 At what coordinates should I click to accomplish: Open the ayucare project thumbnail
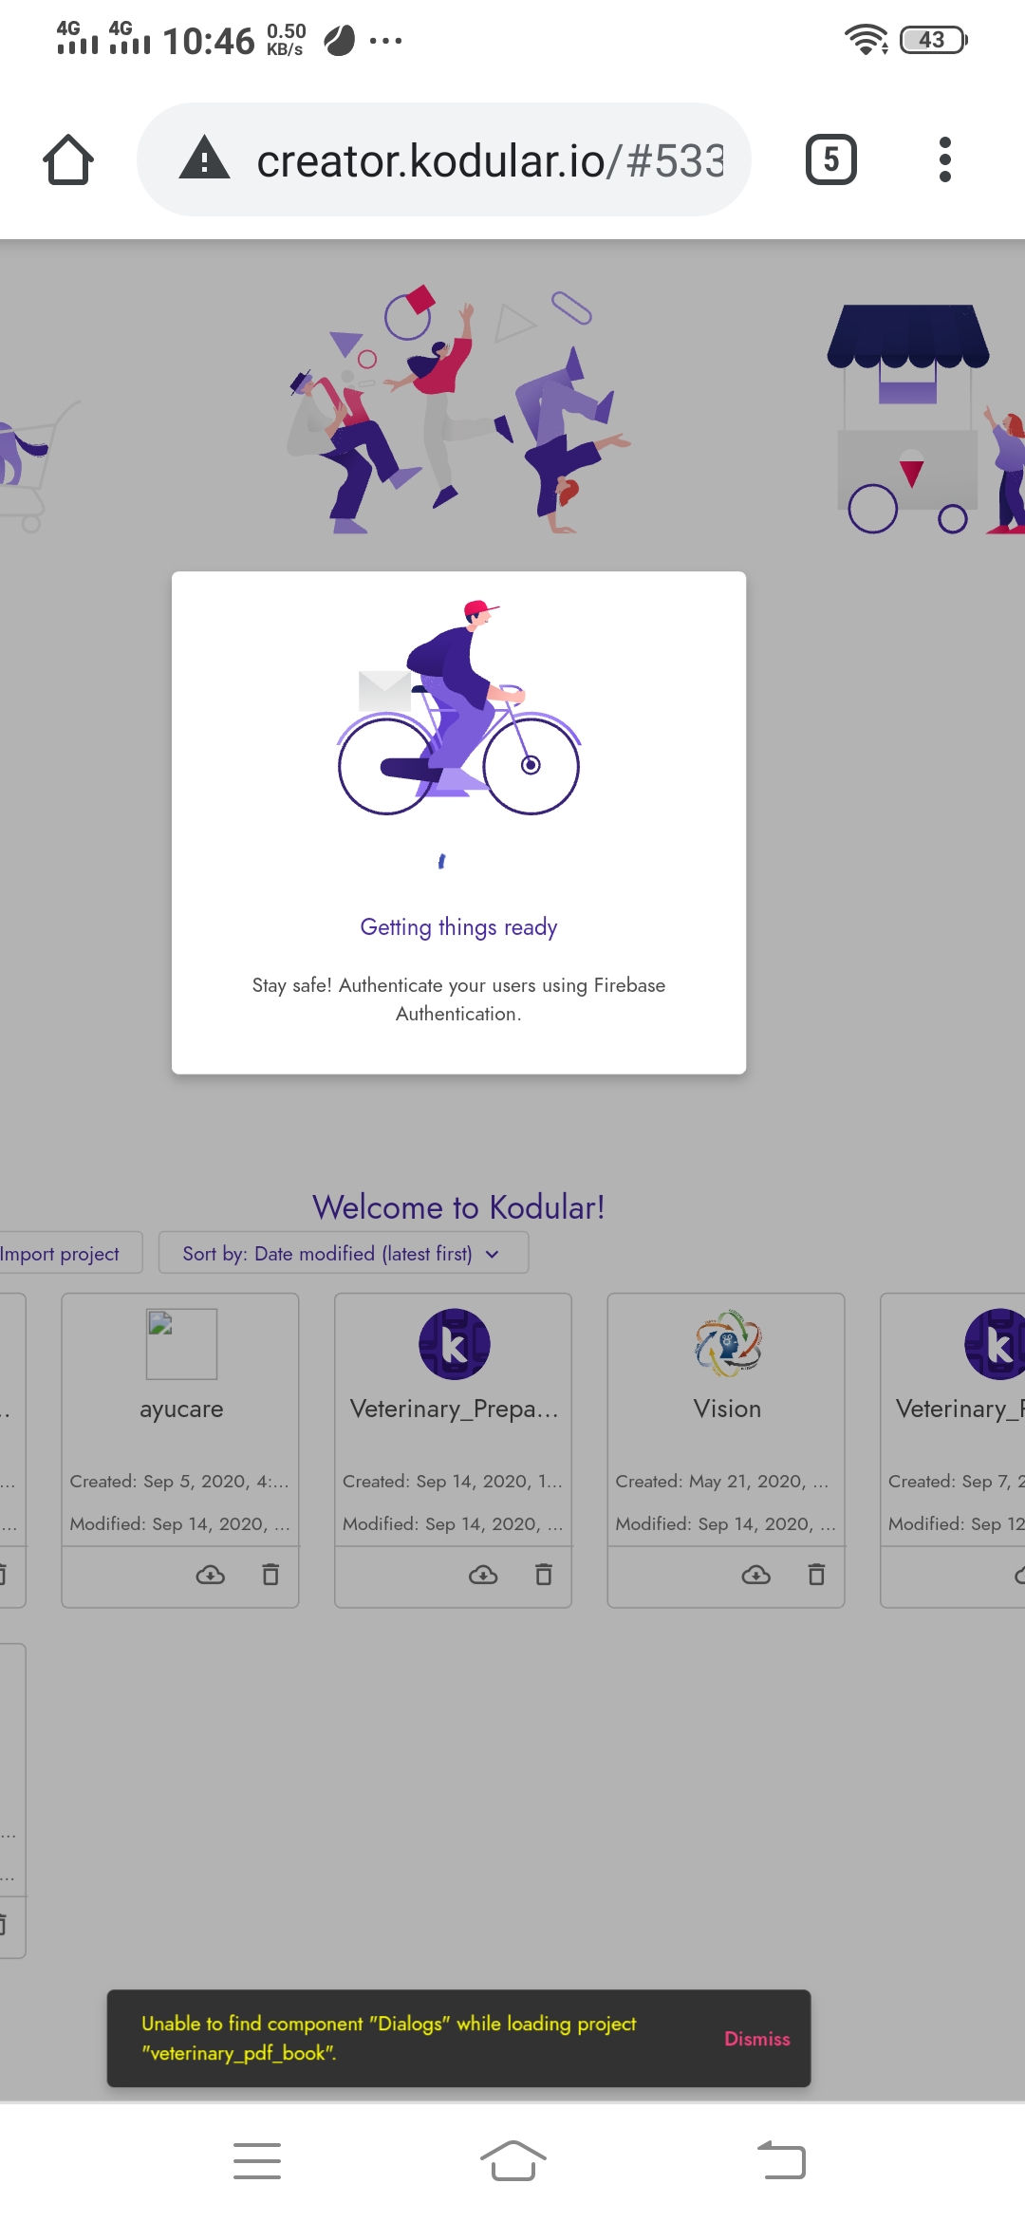pos(181,1344)
